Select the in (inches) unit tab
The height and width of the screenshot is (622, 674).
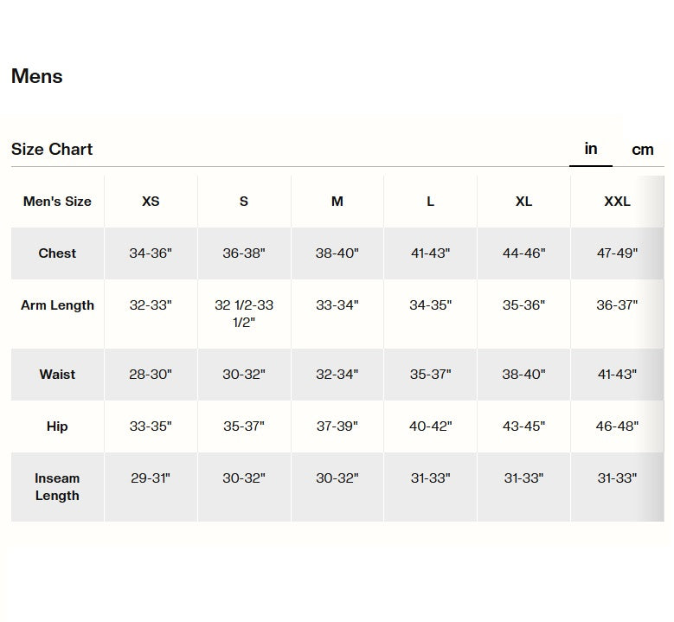point(591,149)
